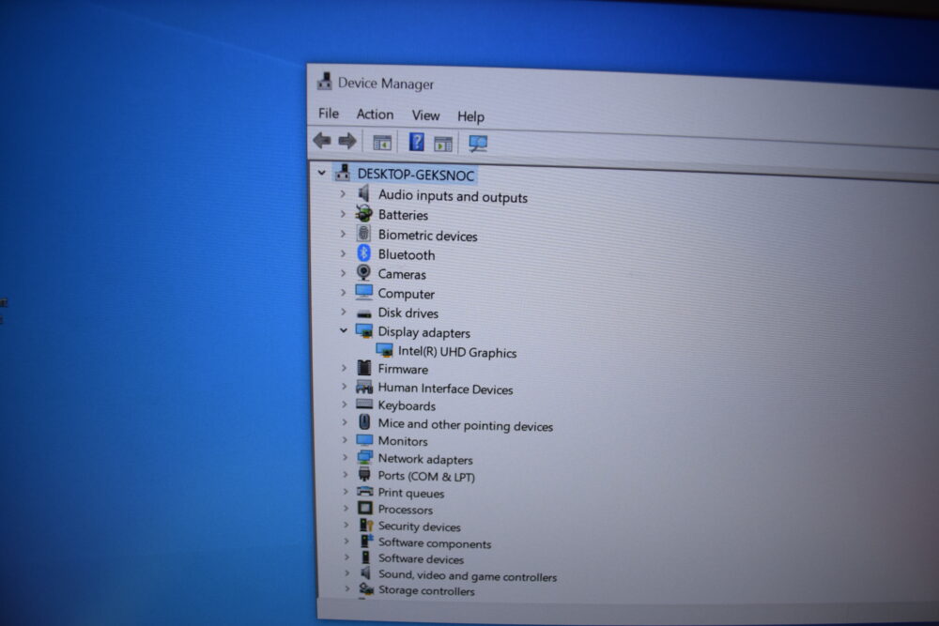
Task: Click the Network adapters icon
Action: (364, 457)
